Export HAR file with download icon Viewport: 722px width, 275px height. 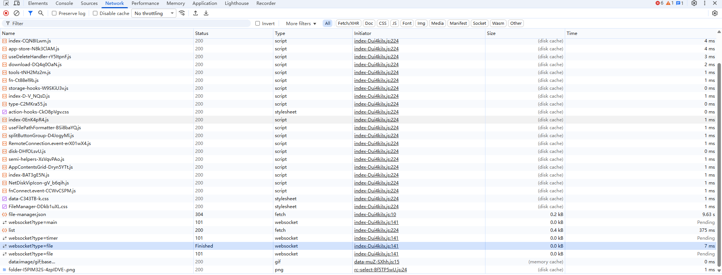point(206,13)
